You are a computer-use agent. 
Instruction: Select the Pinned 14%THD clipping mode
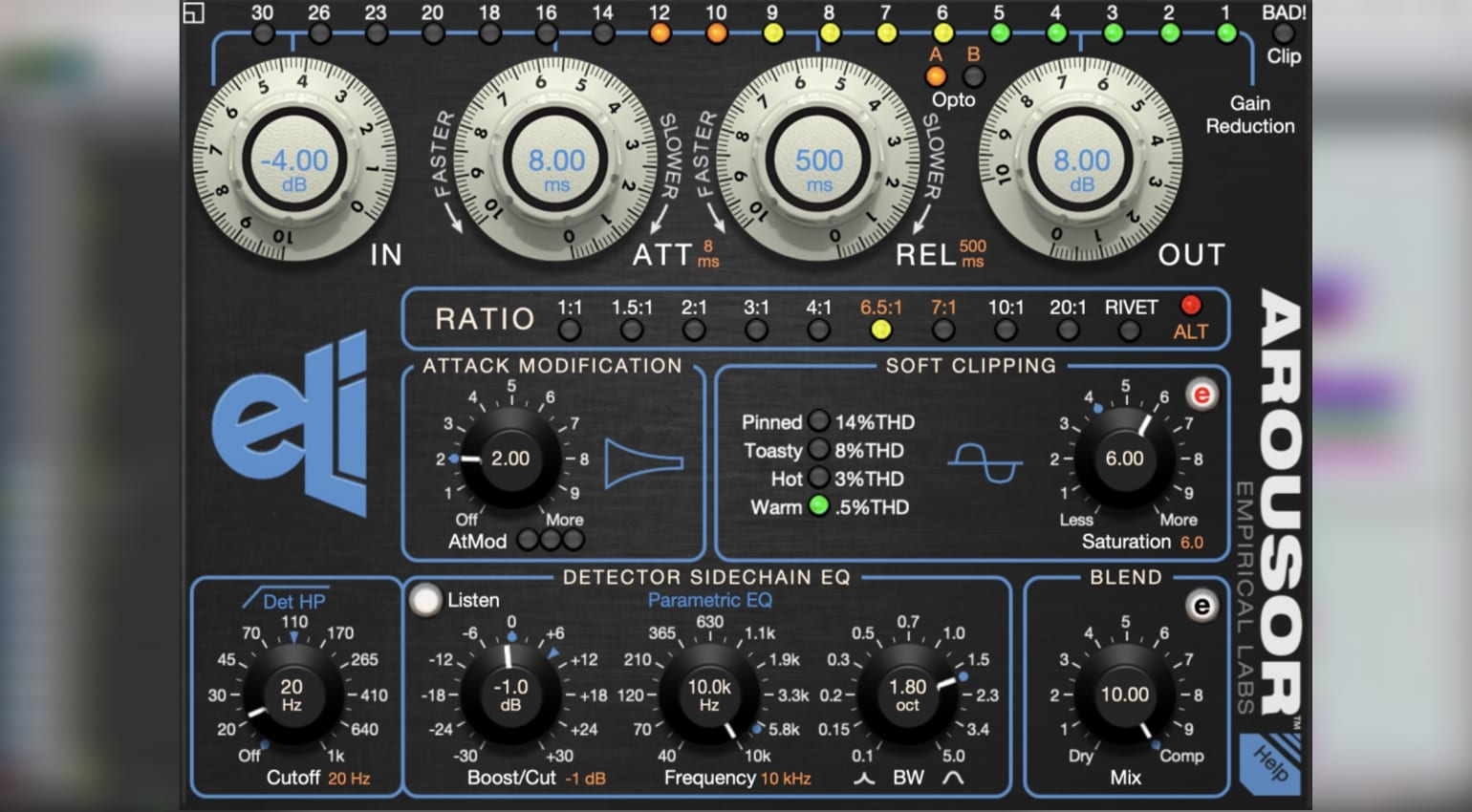[x=819, y=421]
